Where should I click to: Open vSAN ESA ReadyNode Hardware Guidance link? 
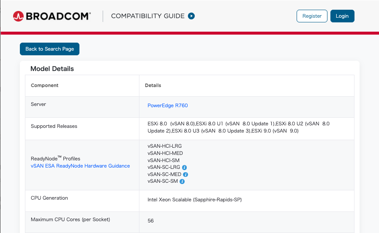click(x=80, y=166)
